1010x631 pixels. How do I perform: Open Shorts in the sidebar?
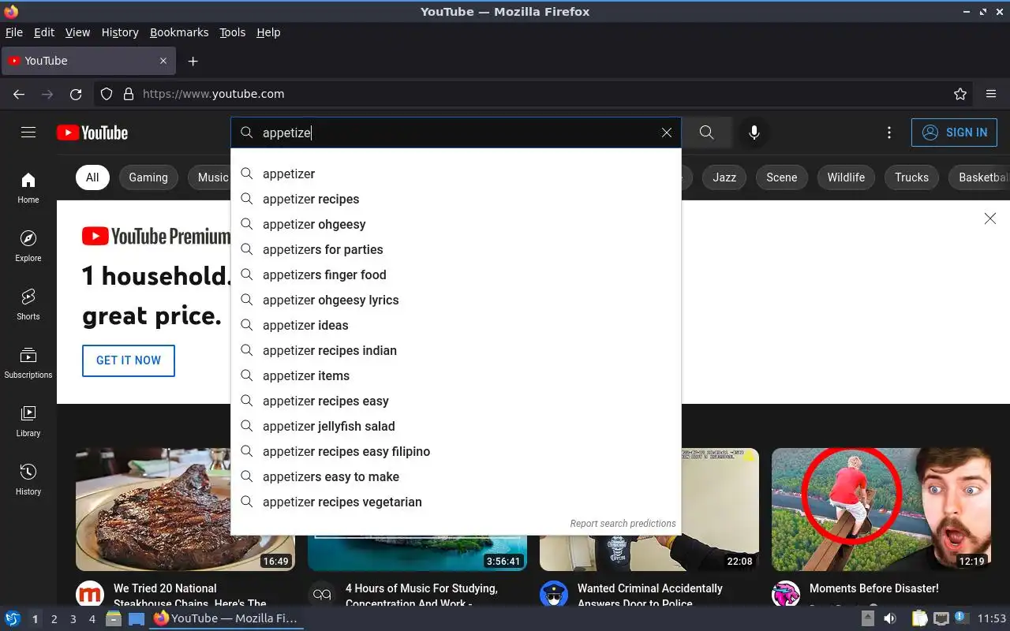[28, 304]
